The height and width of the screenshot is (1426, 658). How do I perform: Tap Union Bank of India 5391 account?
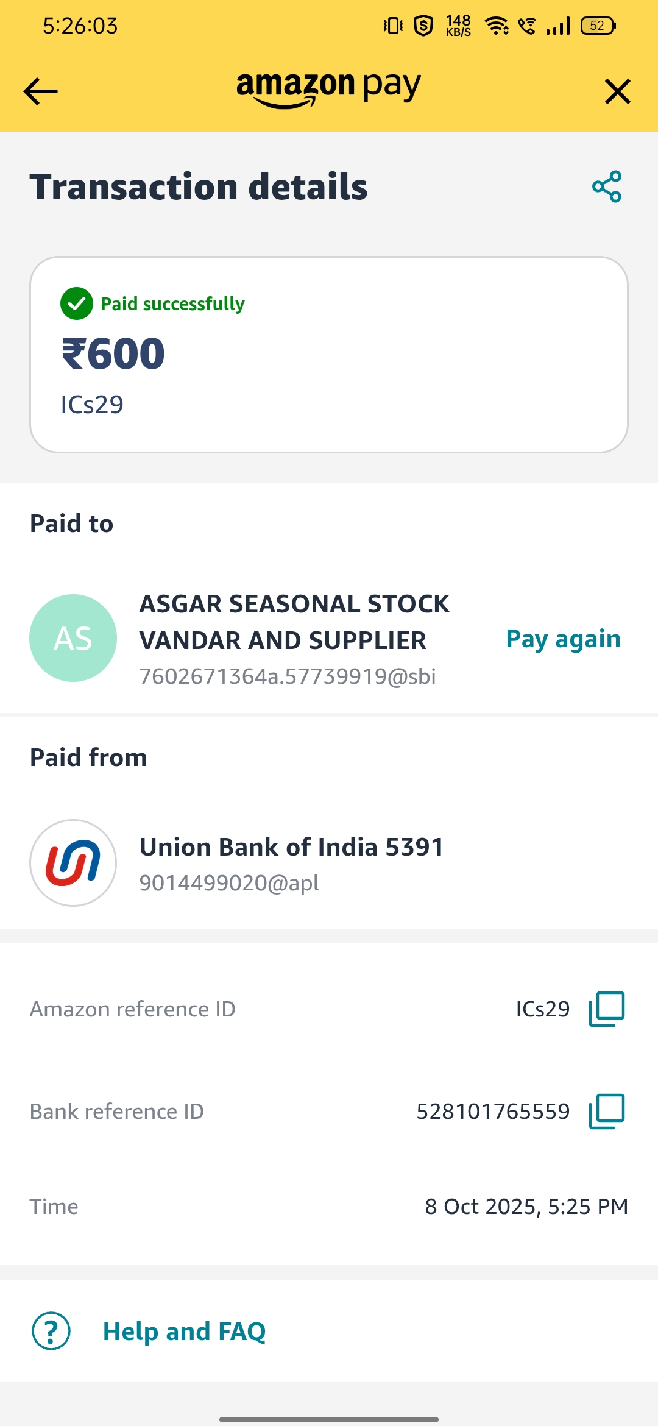point(291,847)
